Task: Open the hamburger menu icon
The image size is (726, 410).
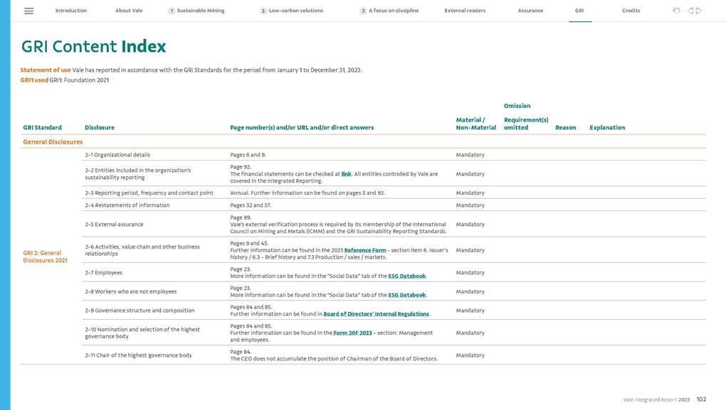Action: (28, 11)
